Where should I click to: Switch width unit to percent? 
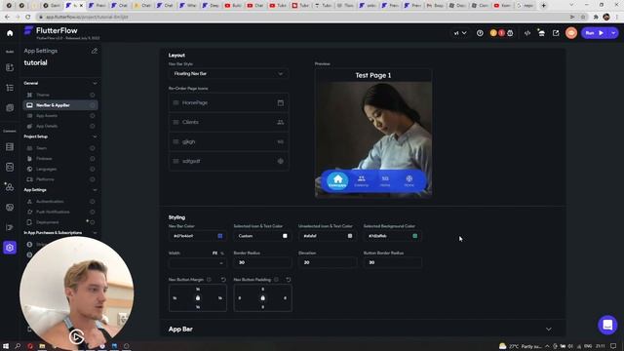coord(222,253)
